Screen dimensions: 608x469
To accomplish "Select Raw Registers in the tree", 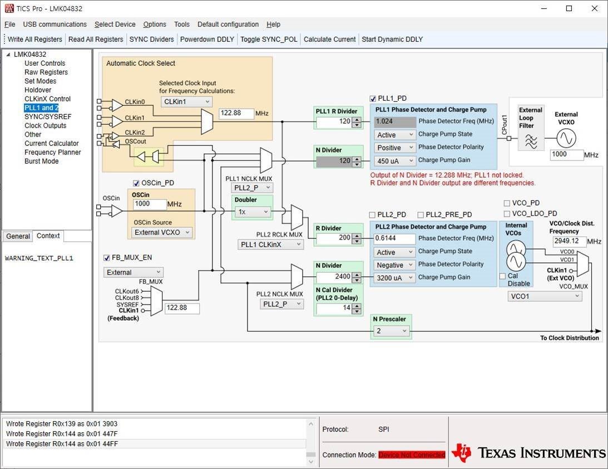I will [46, 72].
